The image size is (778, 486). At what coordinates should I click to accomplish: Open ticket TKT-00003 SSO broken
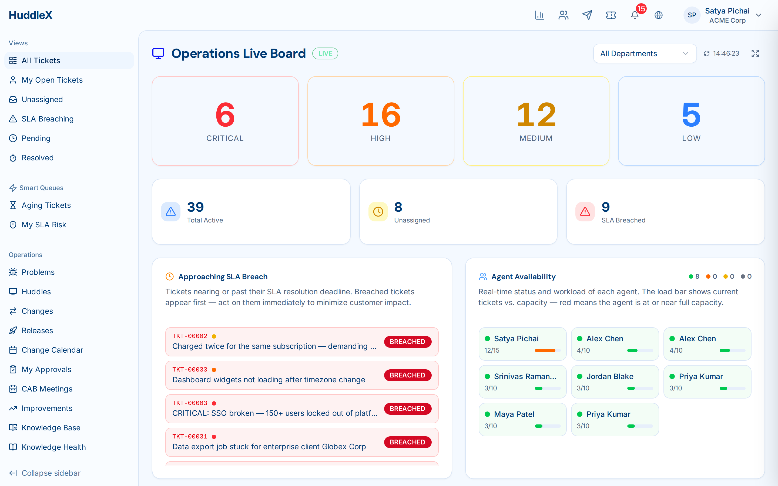302,409
